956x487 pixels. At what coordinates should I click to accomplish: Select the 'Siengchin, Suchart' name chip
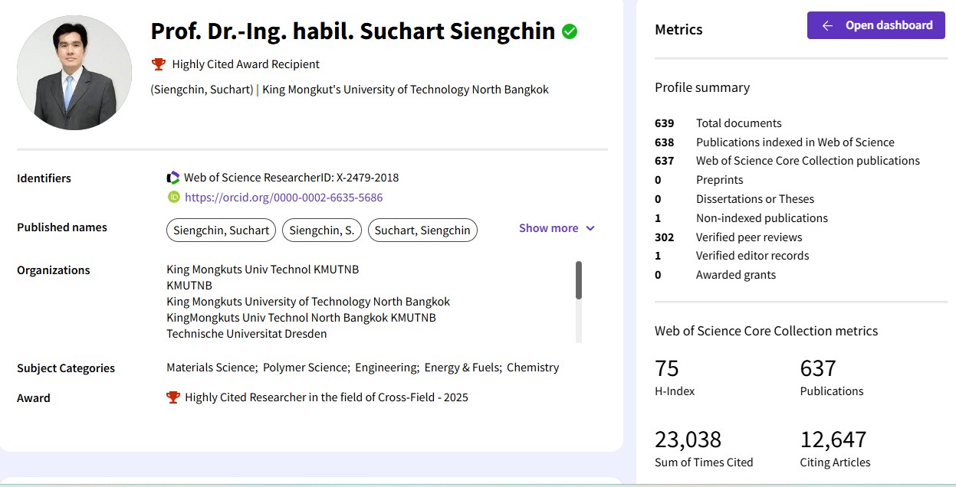tap(221, 230)
